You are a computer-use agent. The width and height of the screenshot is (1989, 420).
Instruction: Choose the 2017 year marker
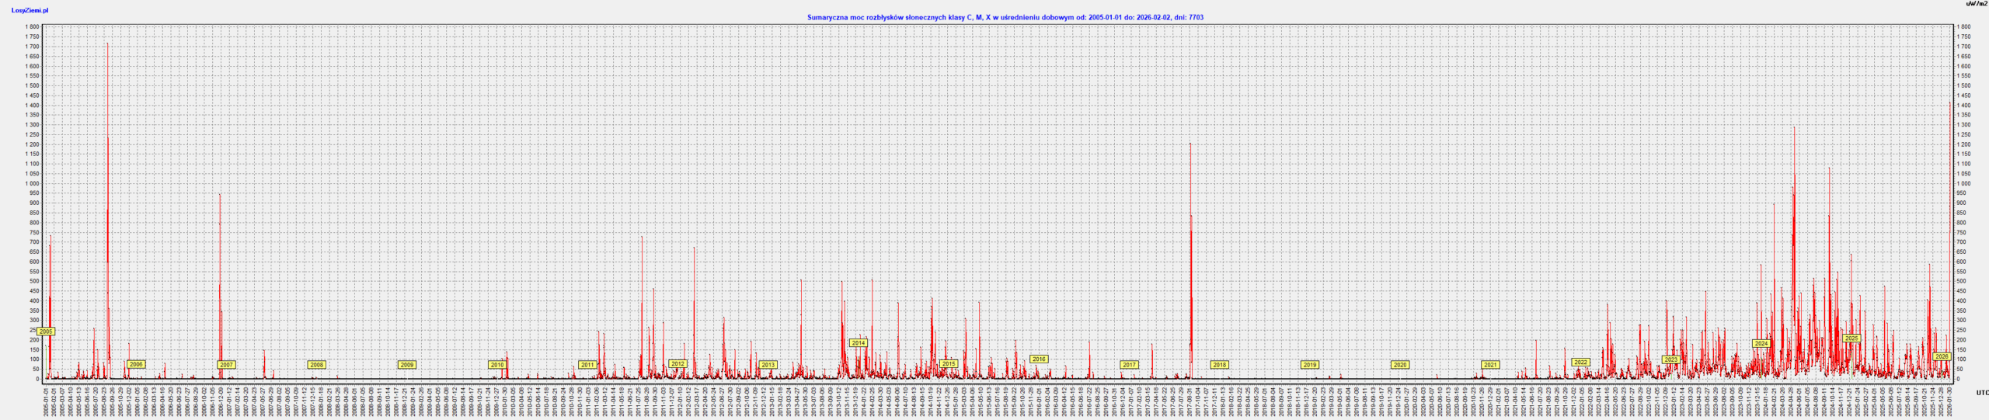click(1129, 365)
